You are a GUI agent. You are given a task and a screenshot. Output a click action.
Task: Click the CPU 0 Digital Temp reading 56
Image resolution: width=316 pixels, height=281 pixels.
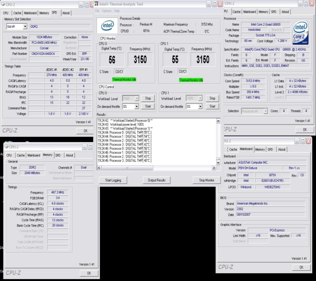point(112,60)
